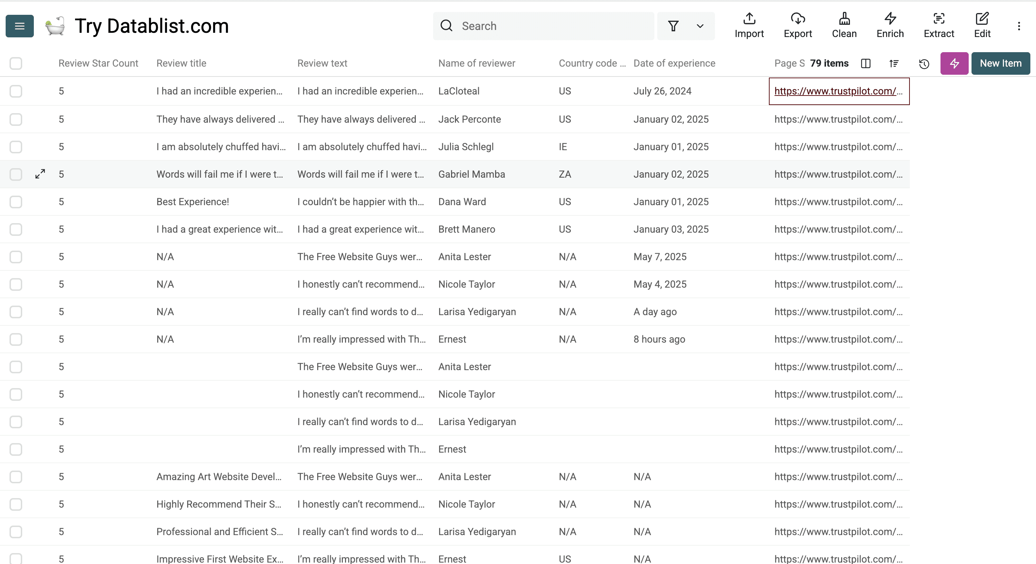Expand the filter options chevron
This screenshot has height=564, width=1036.
tap(700, 26)
